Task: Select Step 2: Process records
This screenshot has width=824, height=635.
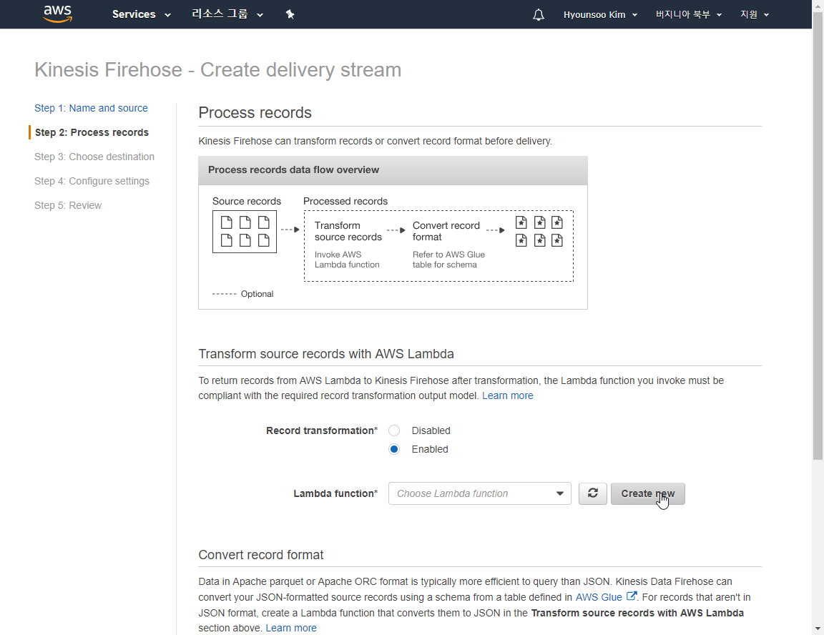Action: coord(92,132)
